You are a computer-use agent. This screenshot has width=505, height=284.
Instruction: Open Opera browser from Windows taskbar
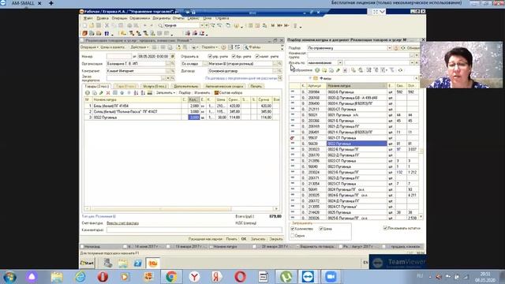point(240,277)
